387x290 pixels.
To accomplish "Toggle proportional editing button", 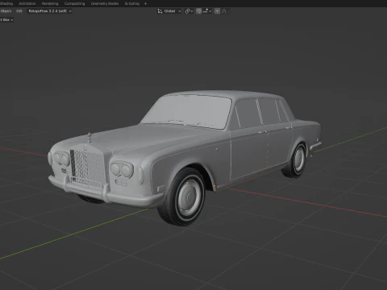I will click(218, 11).
